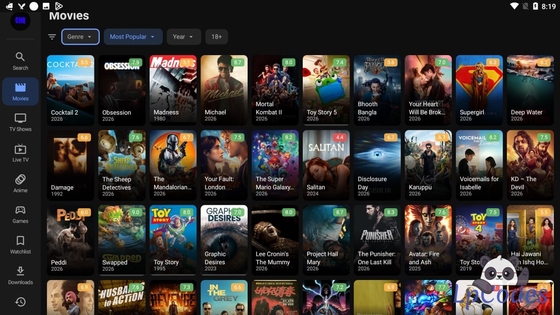Choose the KD – The Devil poster
Image resolution: width=560 pixels, height=315 pixels.
tap(530, 165)
